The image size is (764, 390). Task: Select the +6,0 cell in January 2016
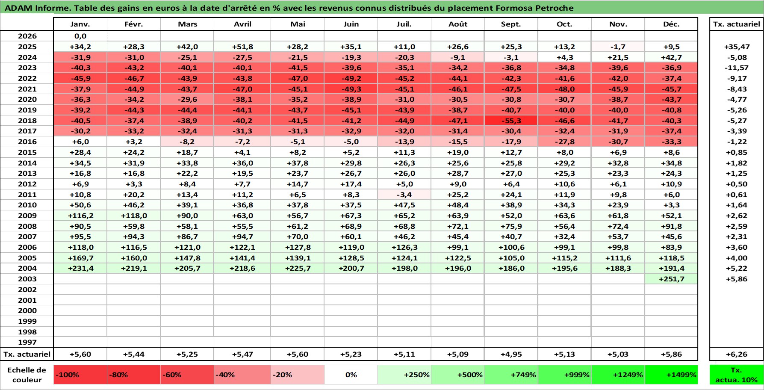click(80, 142)
